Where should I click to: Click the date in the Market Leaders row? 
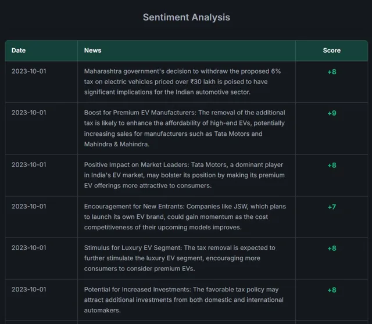click(x=28, y=165)
